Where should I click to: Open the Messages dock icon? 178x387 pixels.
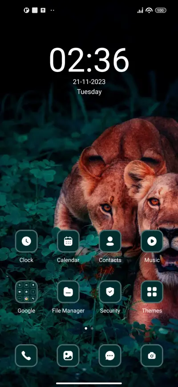click(x=110, y=356)
